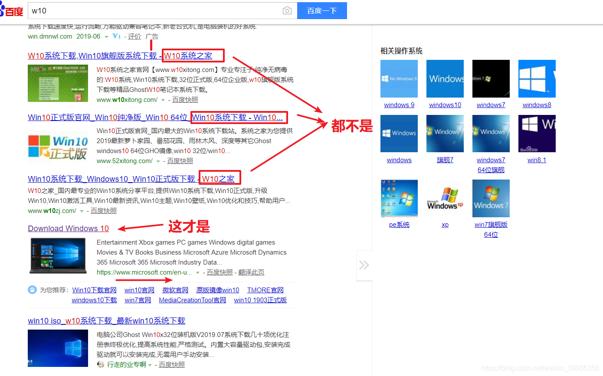Click laptop thumbnail of Download Windows 10
Screen dimensions: 603x376
pyautogui.click(x=58, y=256)
